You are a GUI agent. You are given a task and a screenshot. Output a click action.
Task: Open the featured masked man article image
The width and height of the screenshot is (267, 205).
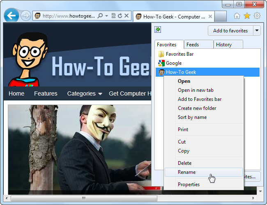coord(80,150)
